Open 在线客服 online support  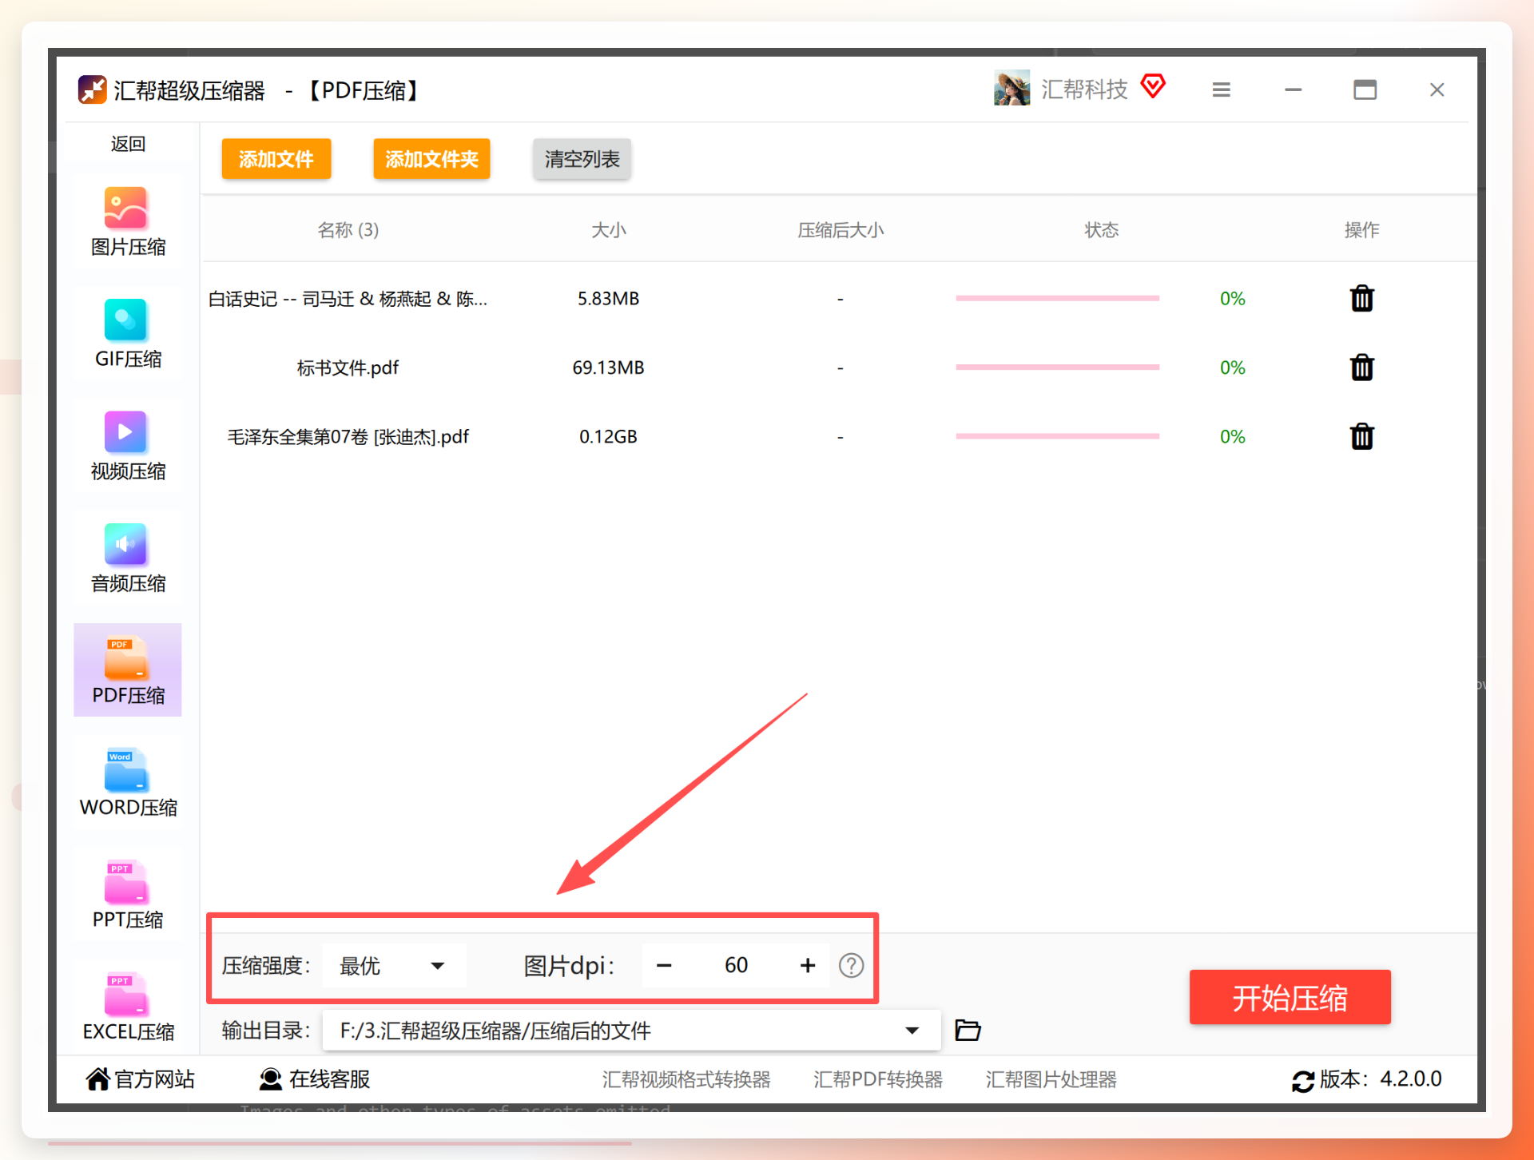315,1080
